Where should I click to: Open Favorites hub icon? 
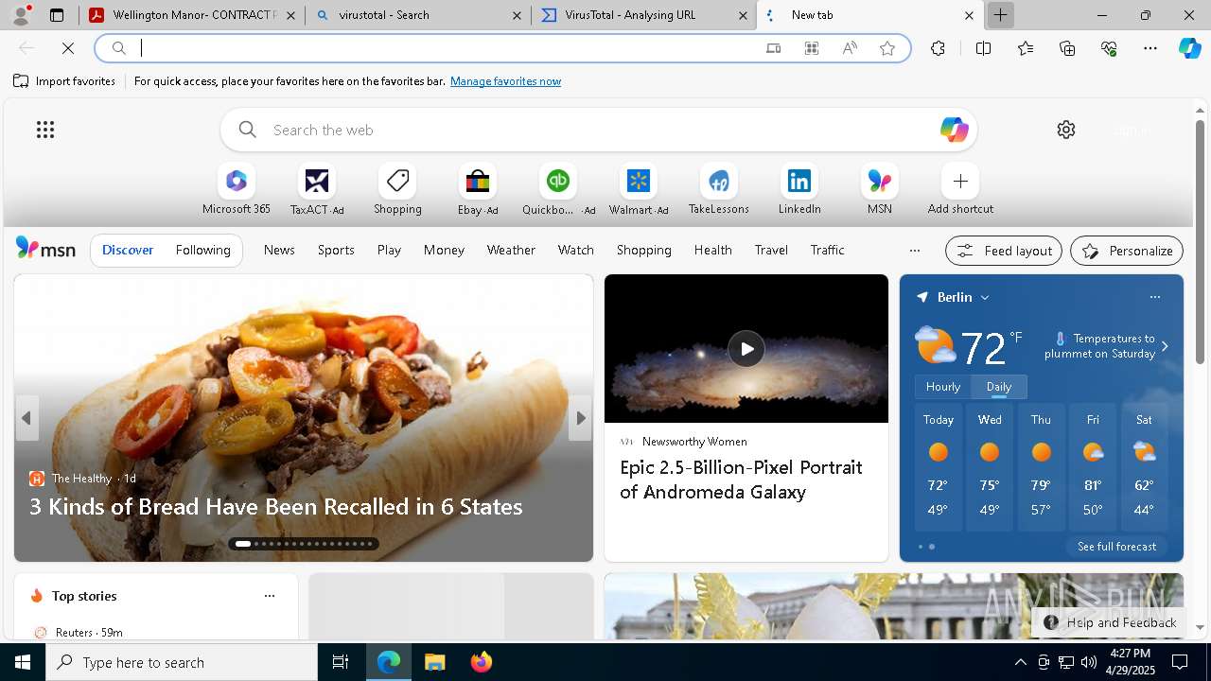tap(1026, 48)
